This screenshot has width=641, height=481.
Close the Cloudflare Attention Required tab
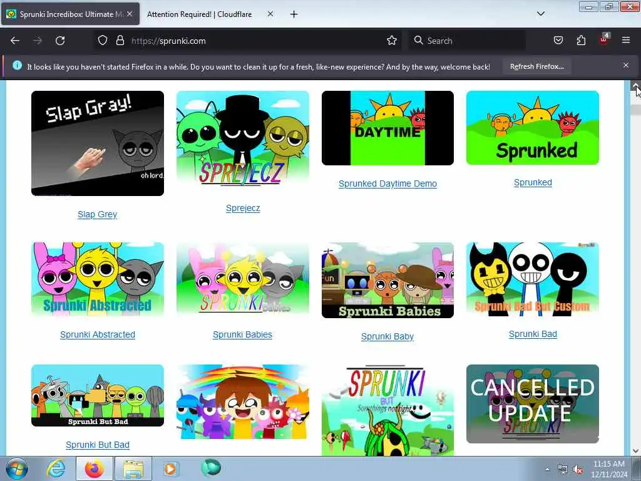coord(270,14)
